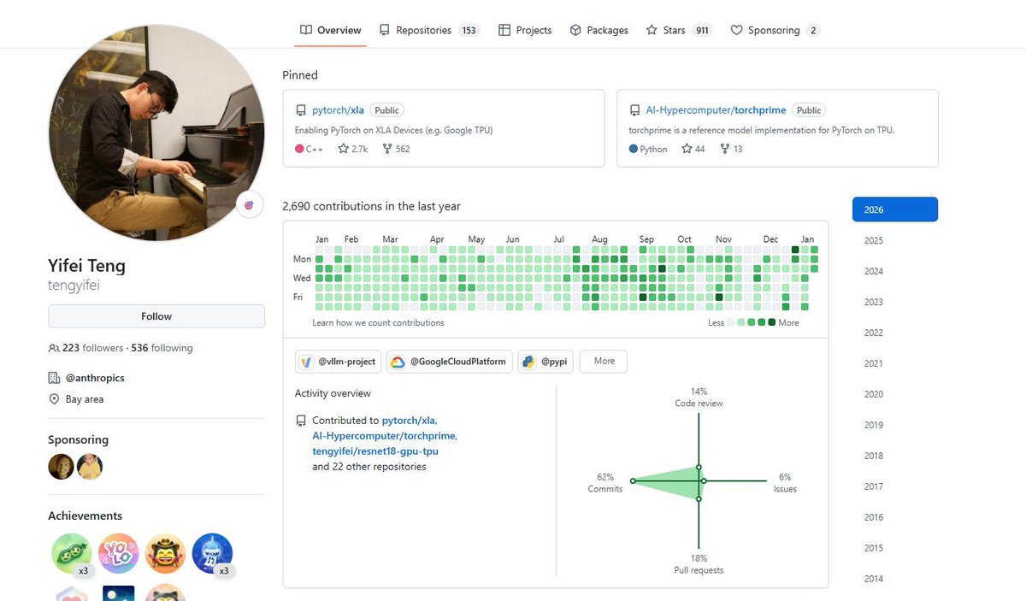
Task: Open Learn how we count contributions
Action: 378,323
